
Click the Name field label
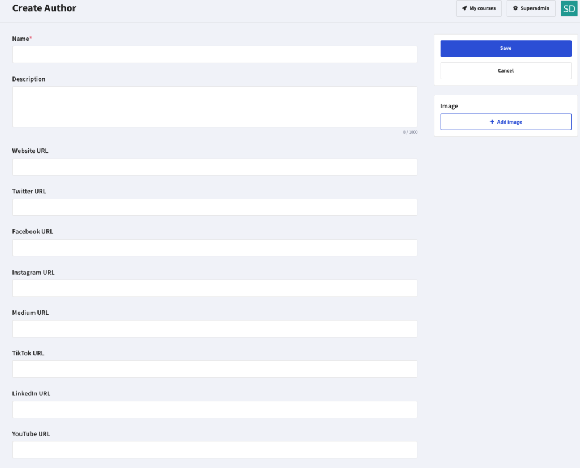(x=22, y=39)
